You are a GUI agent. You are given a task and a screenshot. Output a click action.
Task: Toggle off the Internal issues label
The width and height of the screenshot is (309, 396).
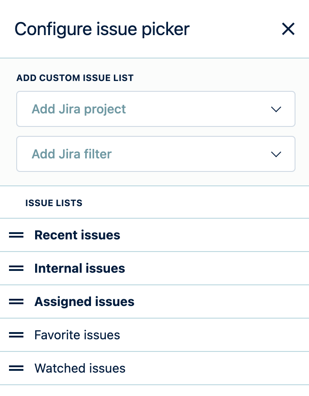pos(79,268)
